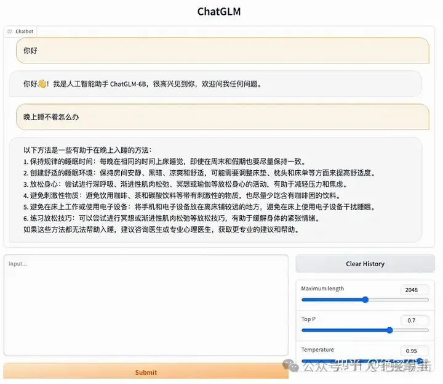Click list item 4 避免刺激性物质
Viewport: 443px width, 384px height.
[x=182, y=195]
